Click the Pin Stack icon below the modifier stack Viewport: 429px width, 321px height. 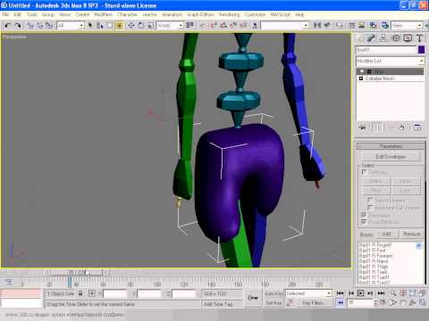click(362, 128)
